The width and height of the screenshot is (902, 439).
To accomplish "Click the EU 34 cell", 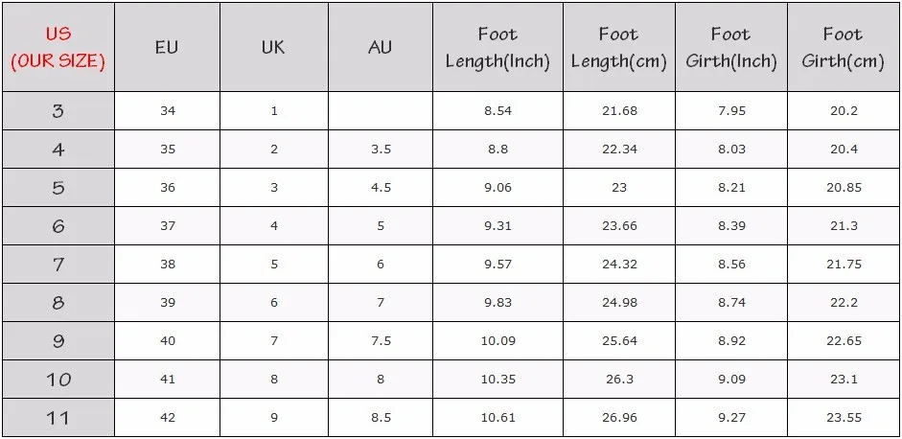I will click(x=168, y=111).
